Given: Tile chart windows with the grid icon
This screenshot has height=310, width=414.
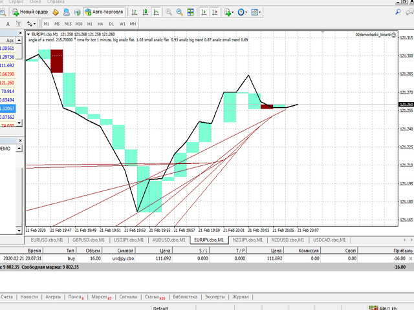Looking at the screenshot, I should point(190,12).
